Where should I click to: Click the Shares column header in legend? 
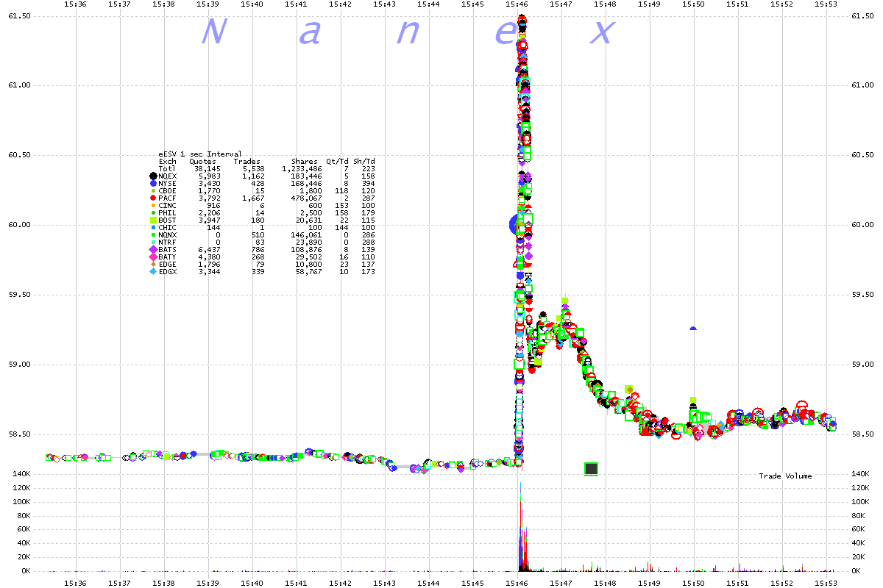pyautogui.click(x=305, y=162)
